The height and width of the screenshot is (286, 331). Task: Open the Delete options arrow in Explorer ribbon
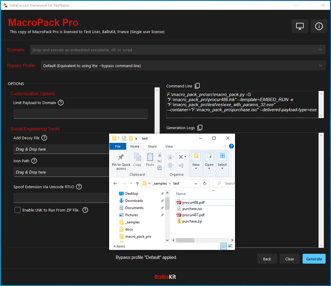click(185, 157)
